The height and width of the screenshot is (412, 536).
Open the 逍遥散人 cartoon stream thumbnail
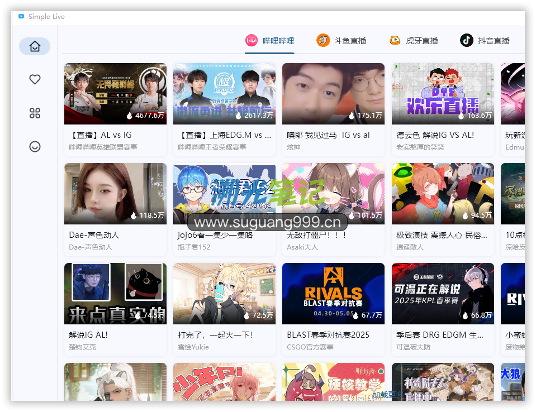click(443, 194)
